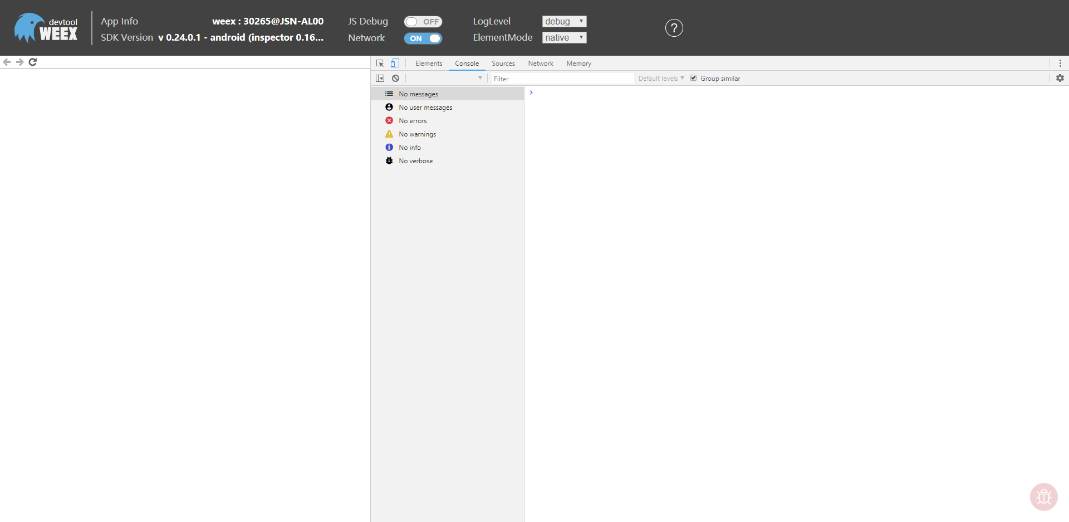Click the Weex devtool logo
1069x522 pixels.
coord(46,28)
